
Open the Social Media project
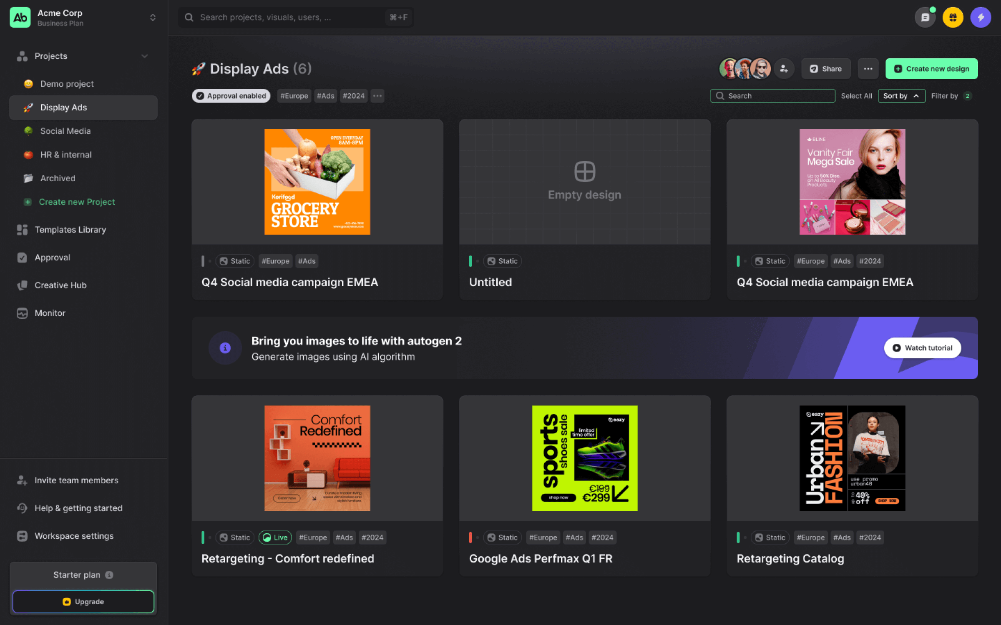tap(65, 131)
